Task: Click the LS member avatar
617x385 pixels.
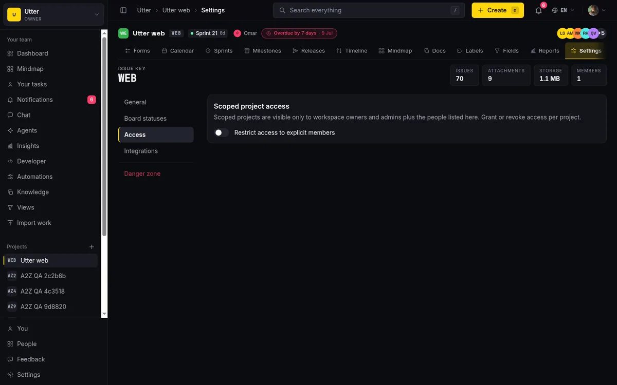Action: (562, 33)
